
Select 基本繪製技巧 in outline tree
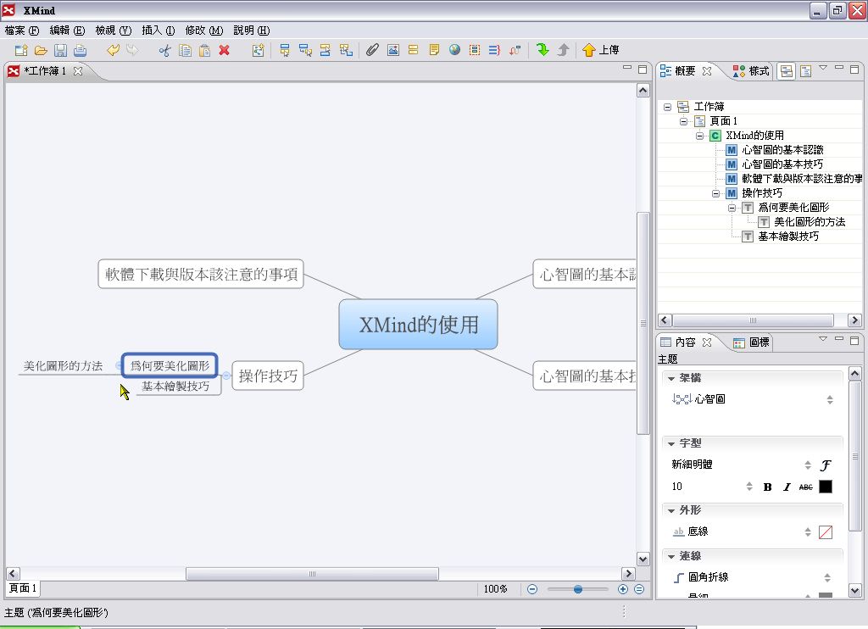pos(788,237)
